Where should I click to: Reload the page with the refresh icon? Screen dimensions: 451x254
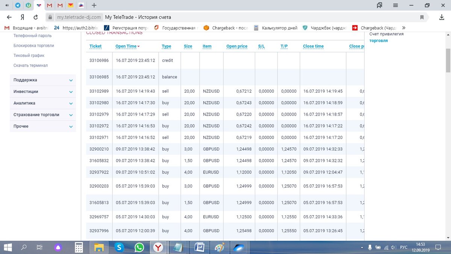(36, 17)
